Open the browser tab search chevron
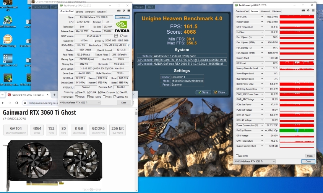The image size is (323, 193). pos(2,95)
